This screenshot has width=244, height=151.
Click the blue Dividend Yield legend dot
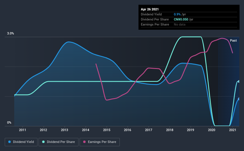tap(10, 142)
